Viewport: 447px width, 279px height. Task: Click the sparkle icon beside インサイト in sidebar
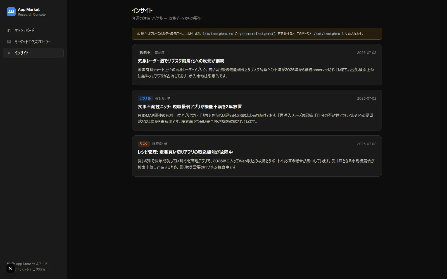pyautogui.click(x=9, y=53)
